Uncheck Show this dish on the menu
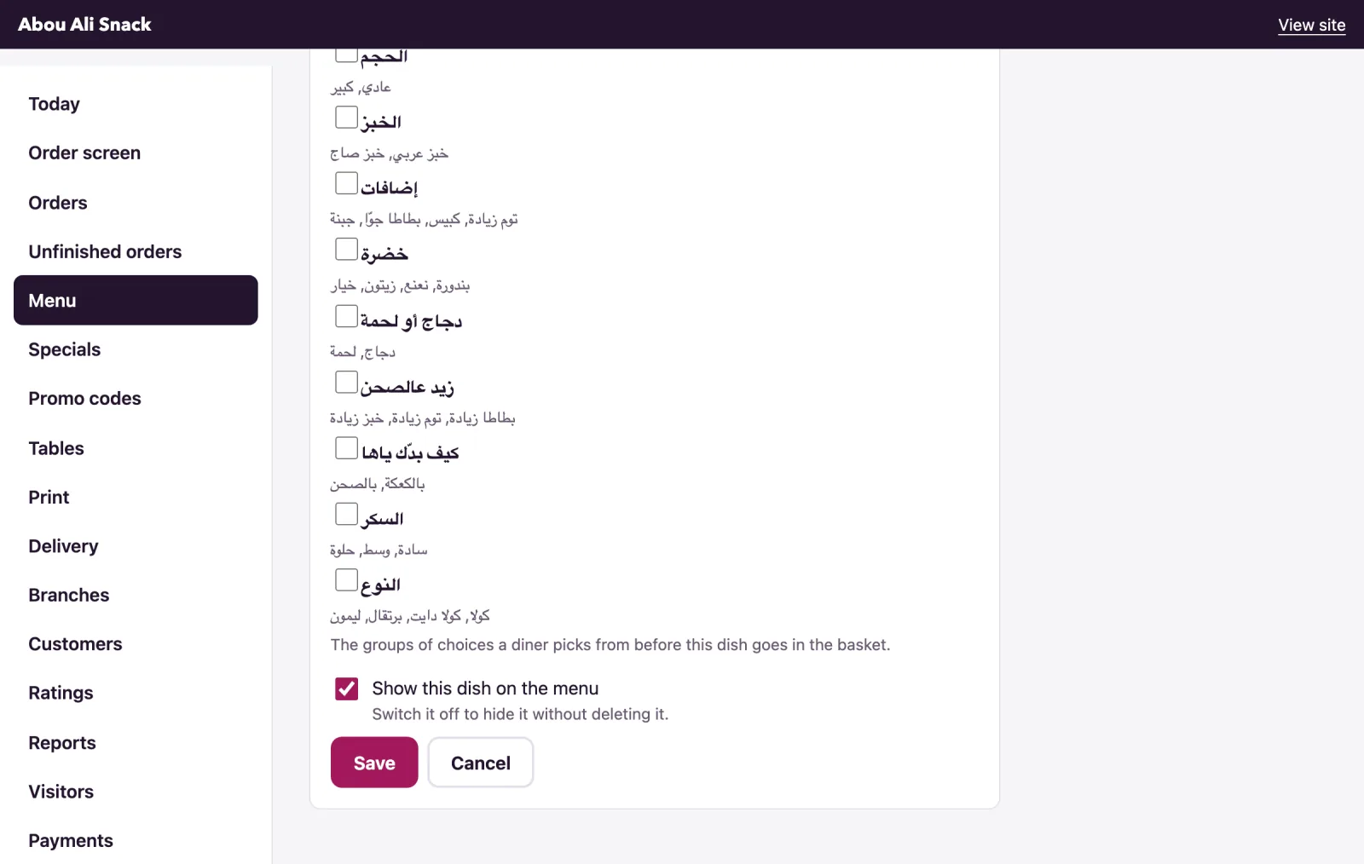 (x=347, y=688)
